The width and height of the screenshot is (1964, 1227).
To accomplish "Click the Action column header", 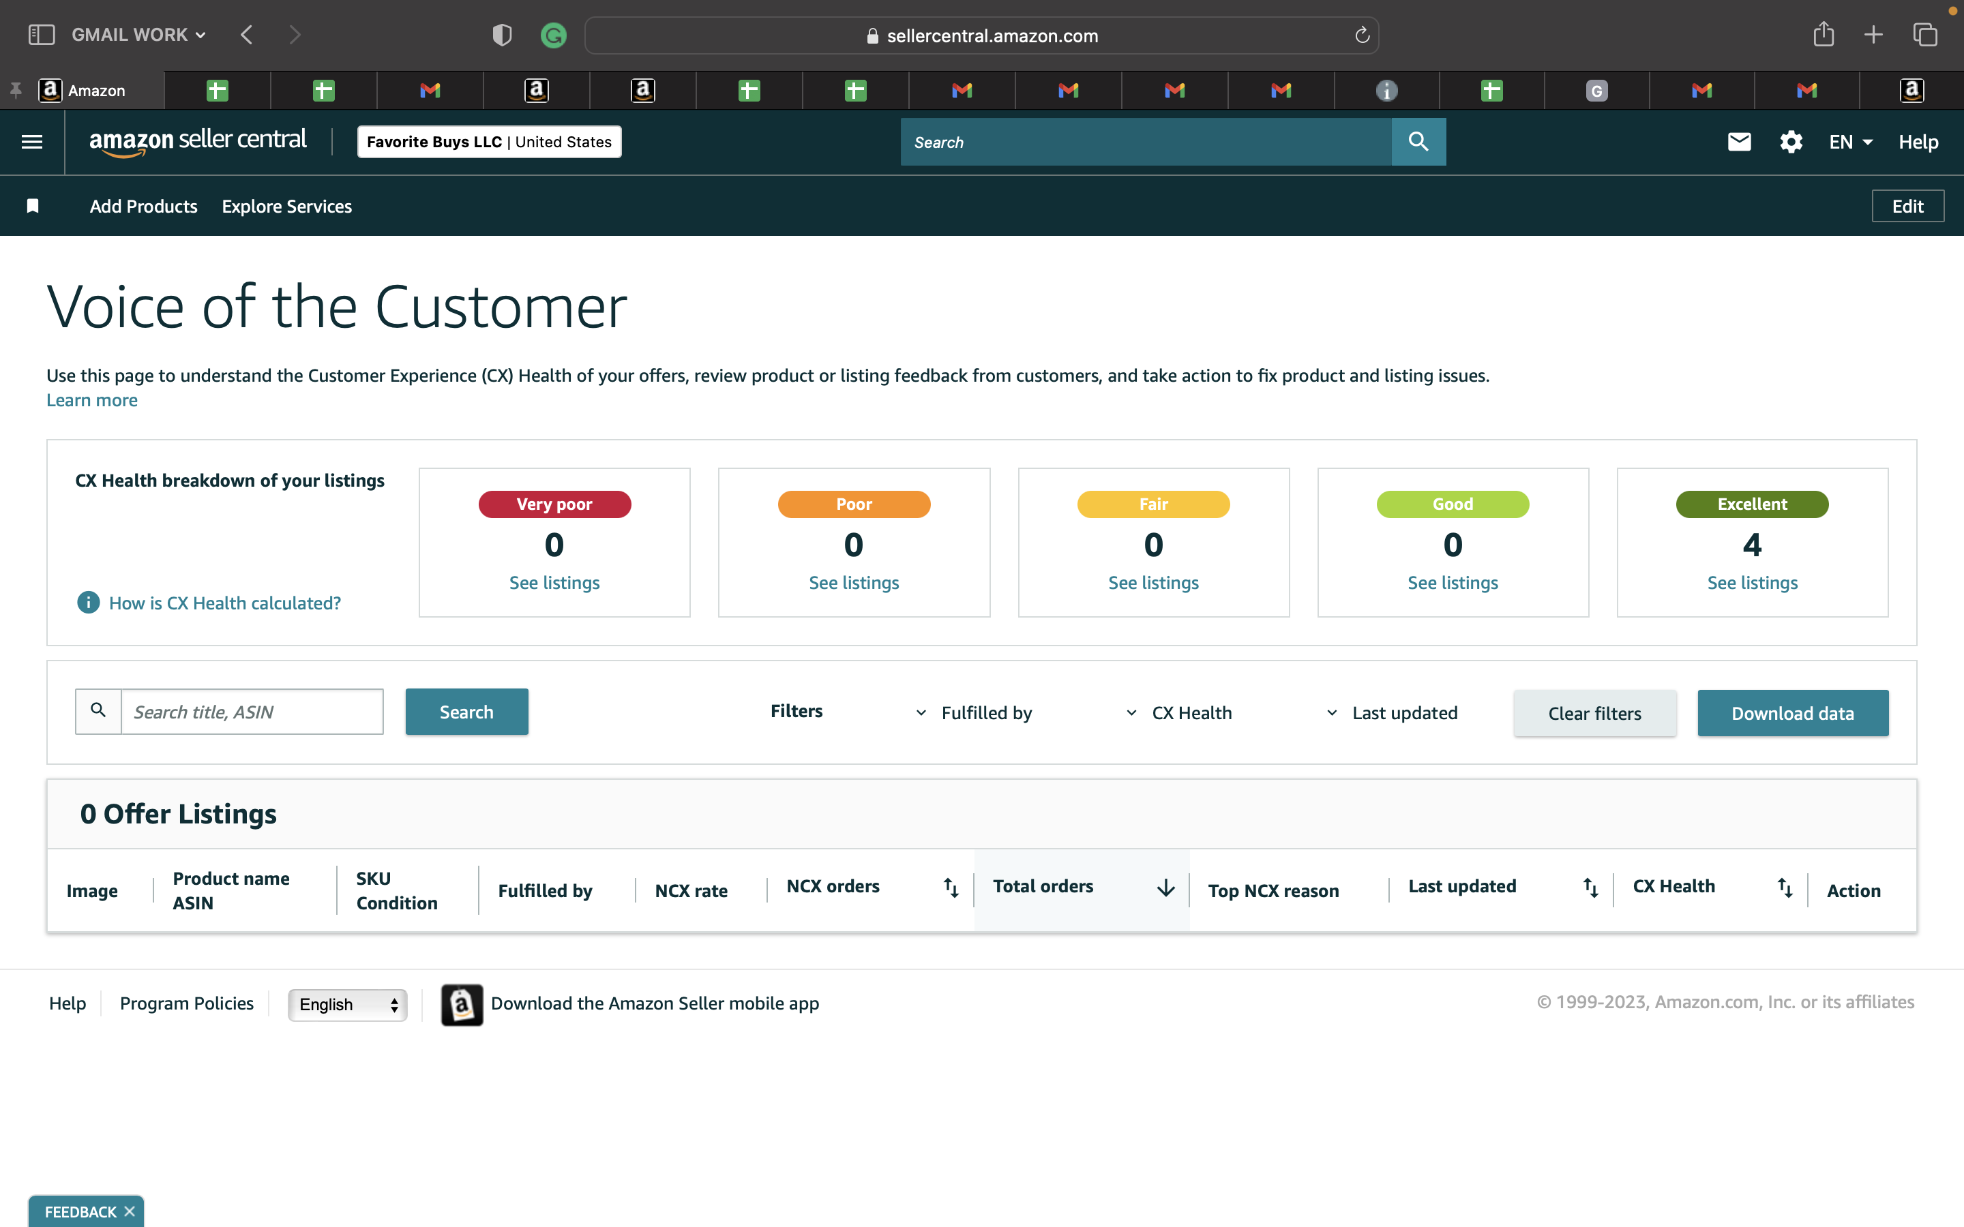I will point(1854,891).
